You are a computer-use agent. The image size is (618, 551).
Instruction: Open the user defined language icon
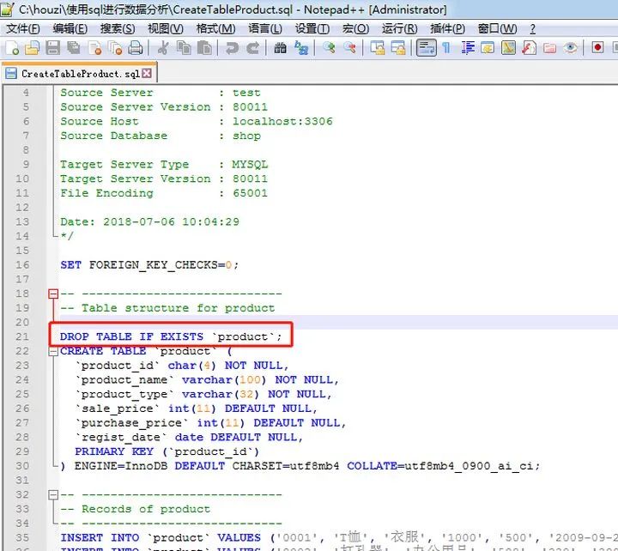click(x=488, y=48)
